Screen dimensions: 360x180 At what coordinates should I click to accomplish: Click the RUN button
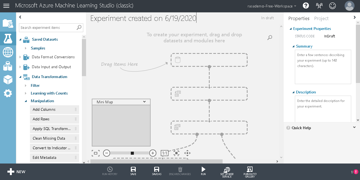203,170
